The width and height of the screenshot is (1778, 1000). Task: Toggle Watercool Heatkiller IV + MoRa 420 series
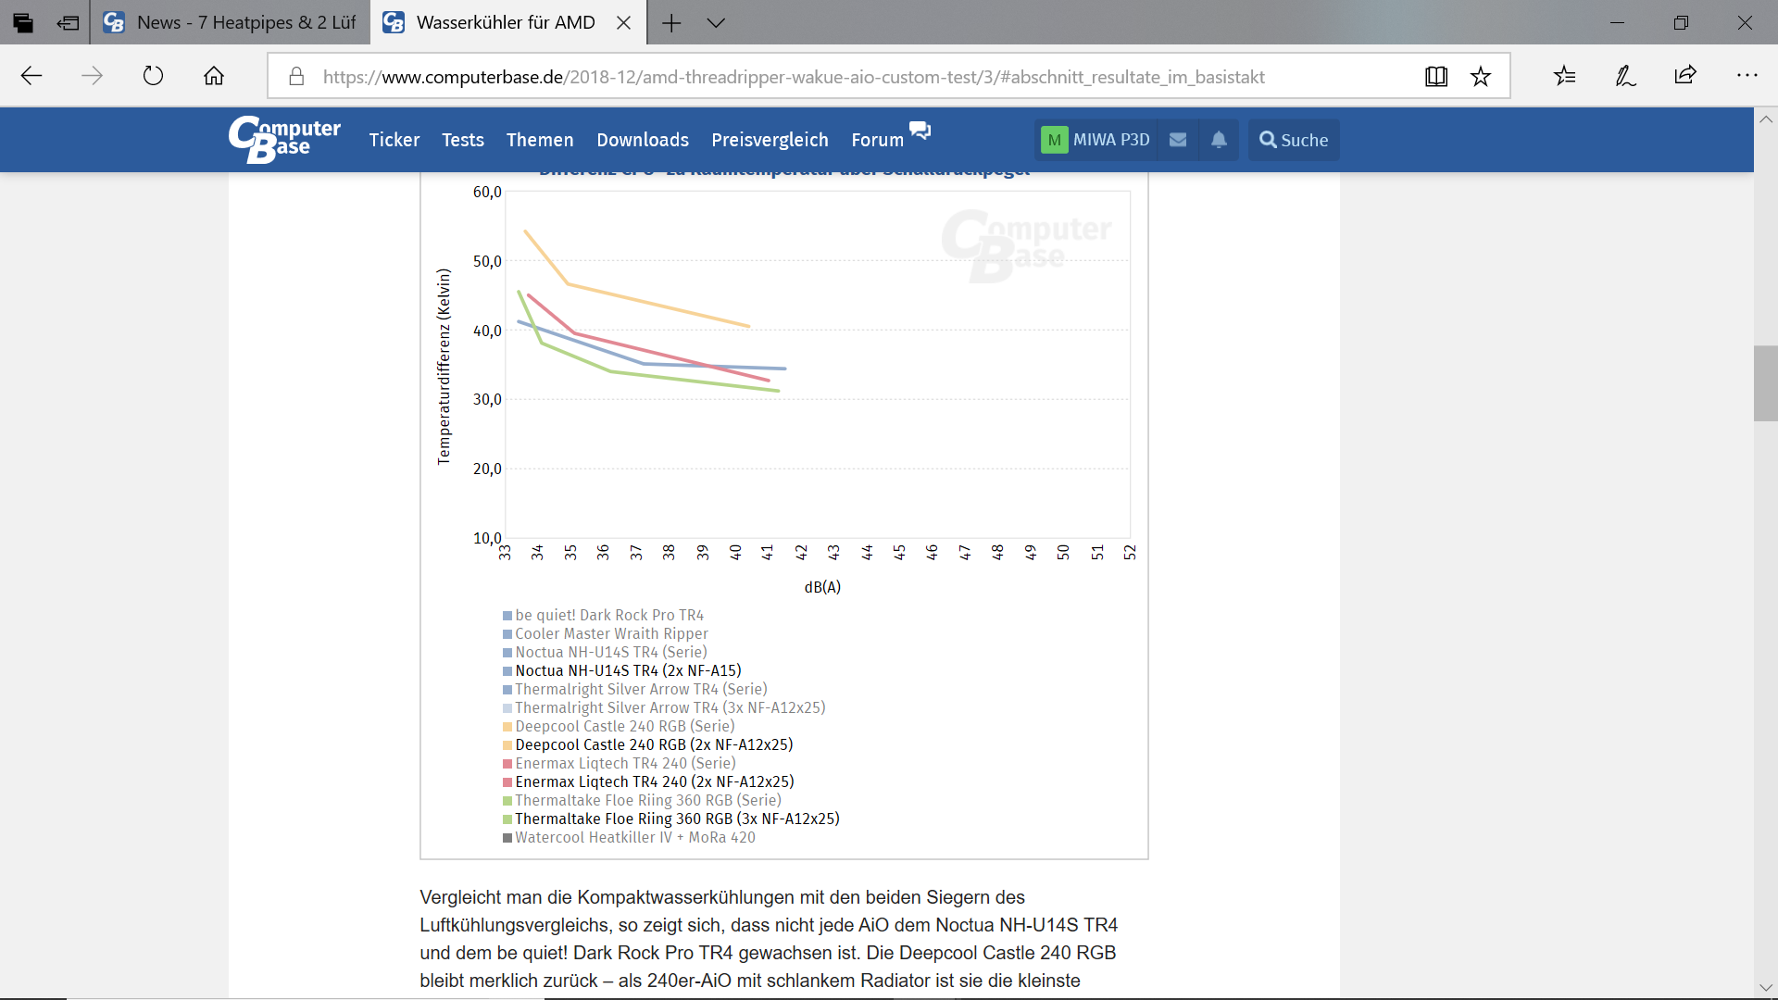pos(634,838)
